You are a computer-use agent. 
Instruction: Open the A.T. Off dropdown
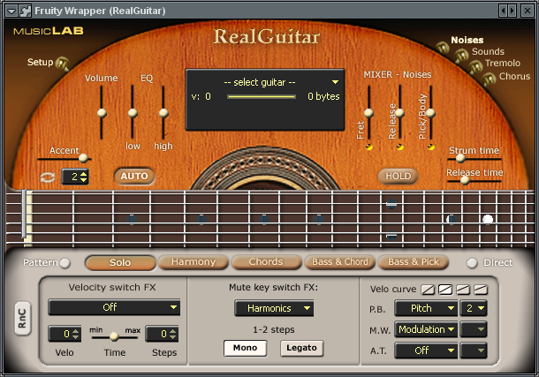coord(426,351)
